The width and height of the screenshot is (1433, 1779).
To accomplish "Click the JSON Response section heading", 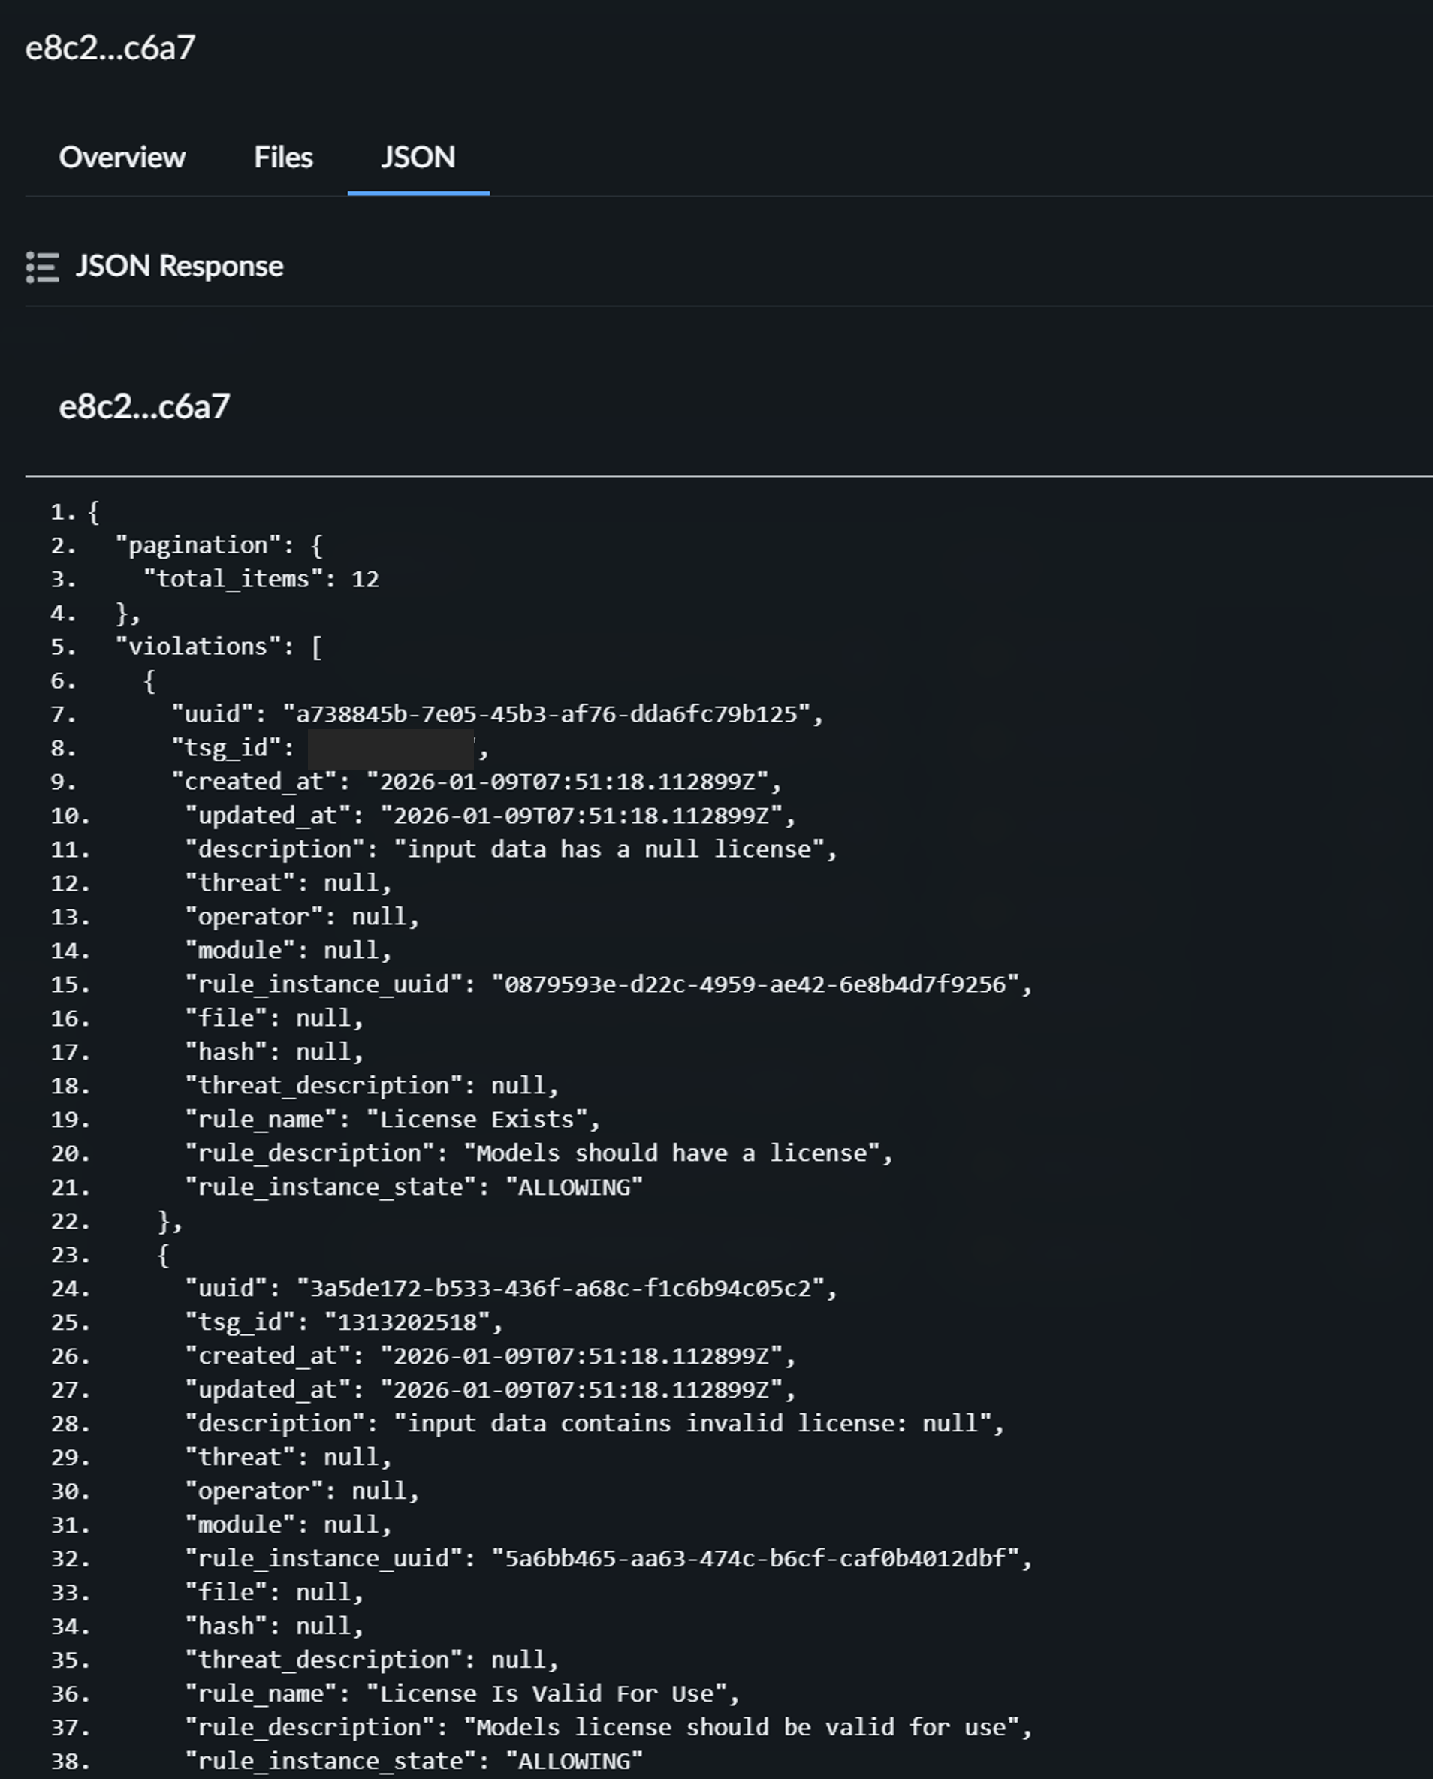I will click(179, 267).
